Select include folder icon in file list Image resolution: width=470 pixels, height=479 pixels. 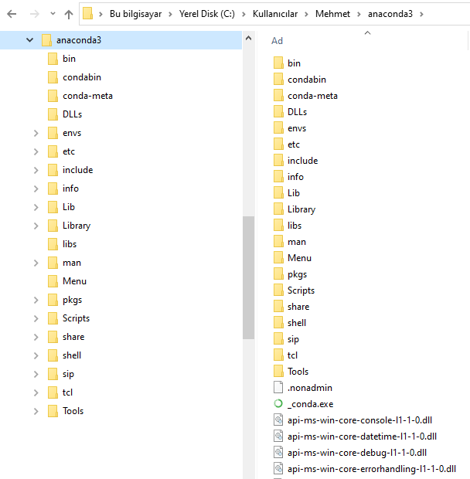278,160
